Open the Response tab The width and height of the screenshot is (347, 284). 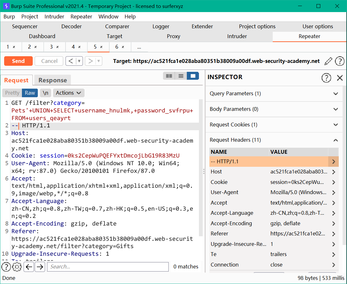pyautogui.click(x=52, y=80)
